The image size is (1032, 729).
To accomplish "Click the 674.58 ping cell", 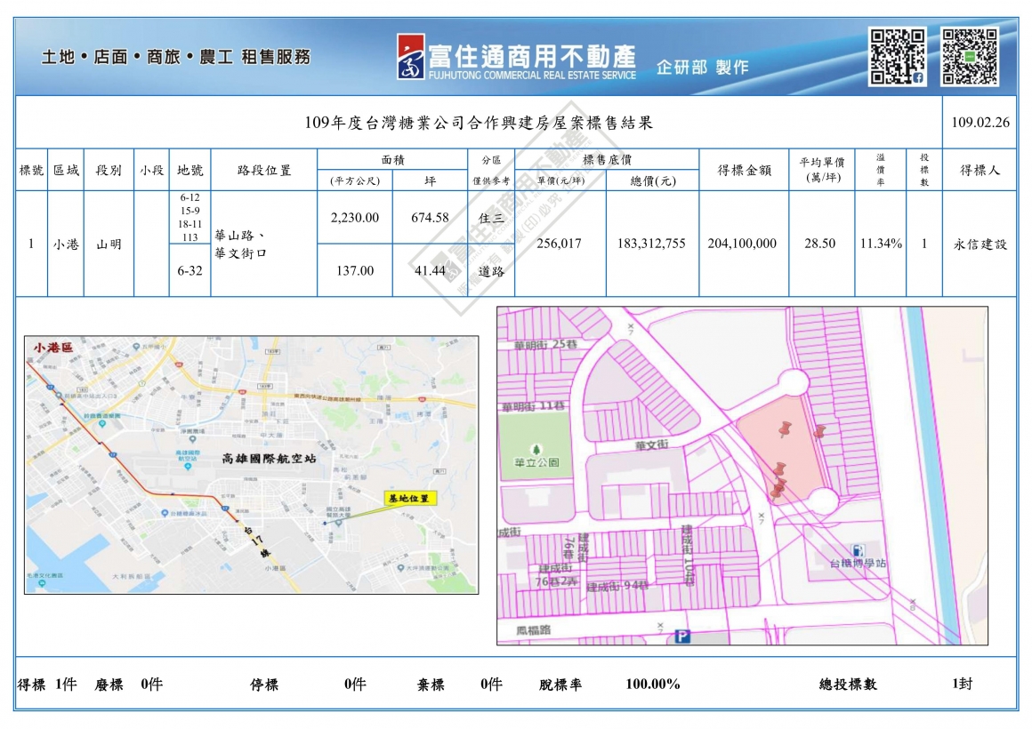I will coord(430,217).
